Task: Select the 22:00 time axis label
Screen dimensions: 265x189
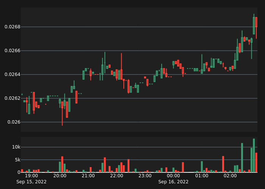Action: click(117, 176)
